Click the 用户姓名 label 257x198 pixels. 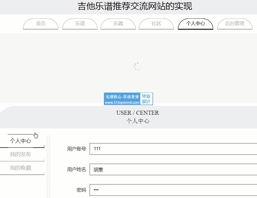(x=76, y=169)
